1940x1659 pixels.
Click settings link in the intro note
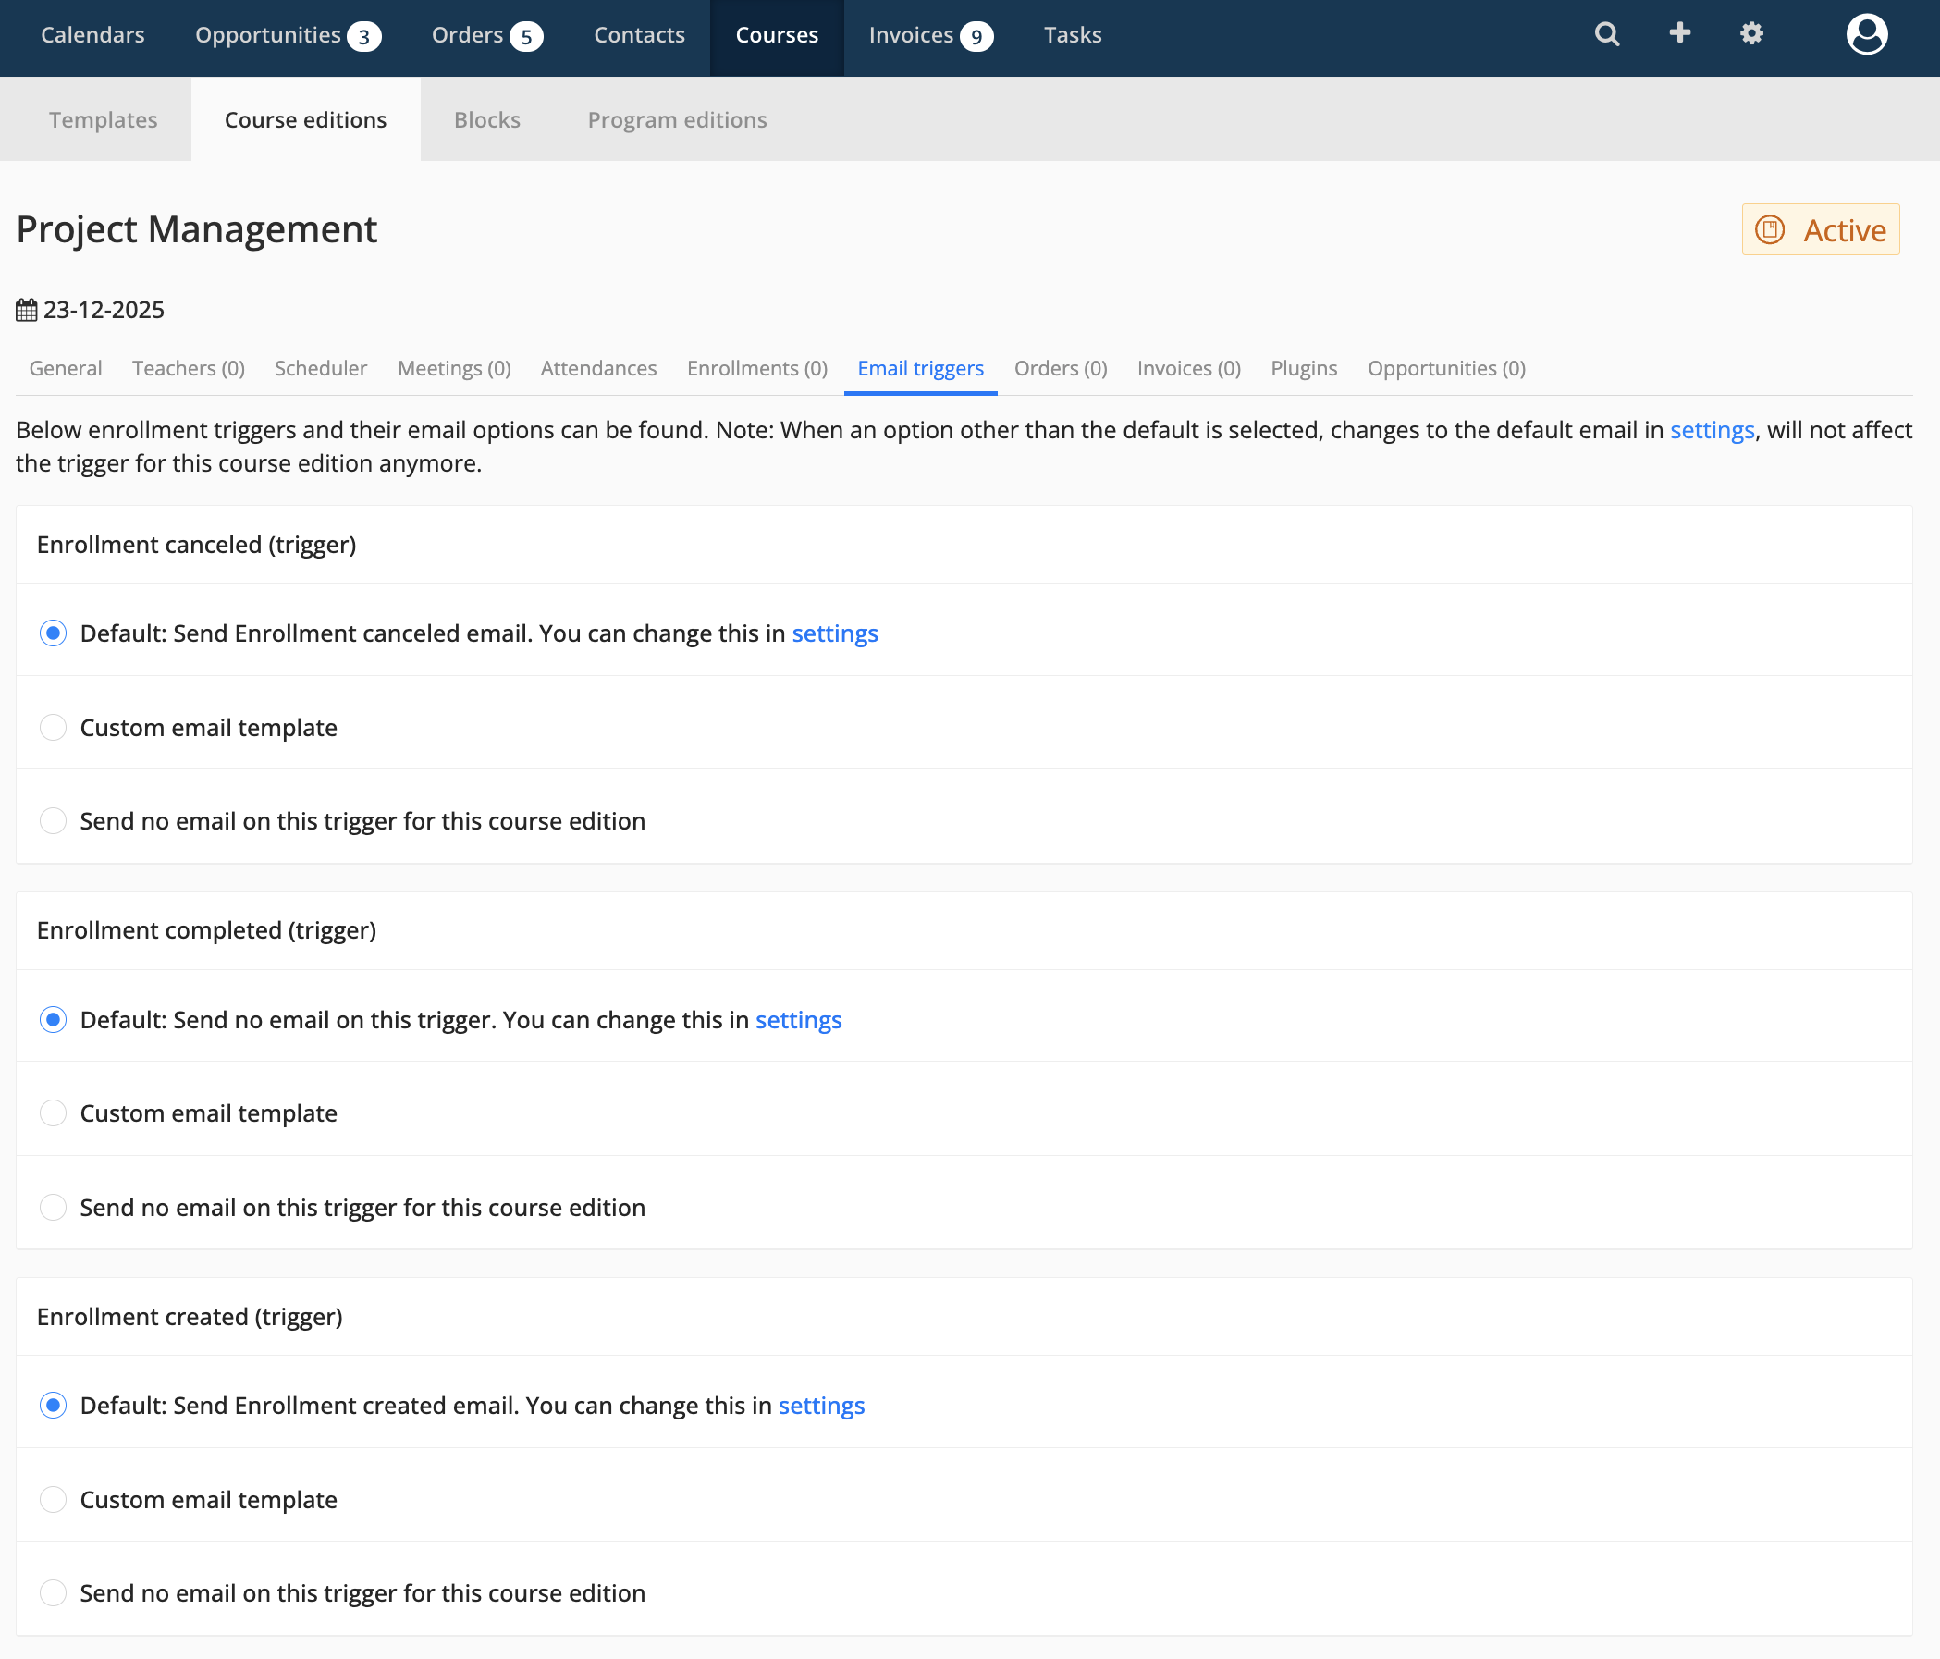coord(1712,430)
